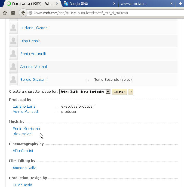184x187 pixels.
Task: Close the Porca vacca tab
Action: click(x=57, y=4)
